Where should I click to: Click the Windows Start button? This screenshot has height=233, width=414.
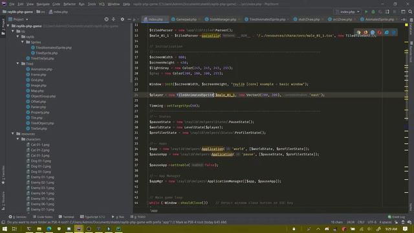click(x=5, y=228)
